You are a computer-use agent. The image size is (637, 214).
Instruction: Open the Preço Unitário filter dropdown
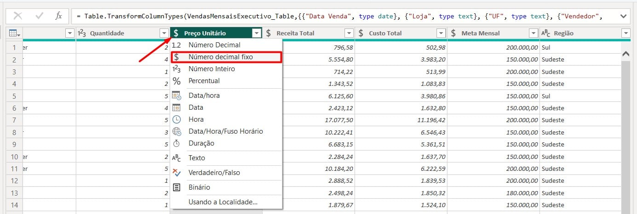pos(257,33)
